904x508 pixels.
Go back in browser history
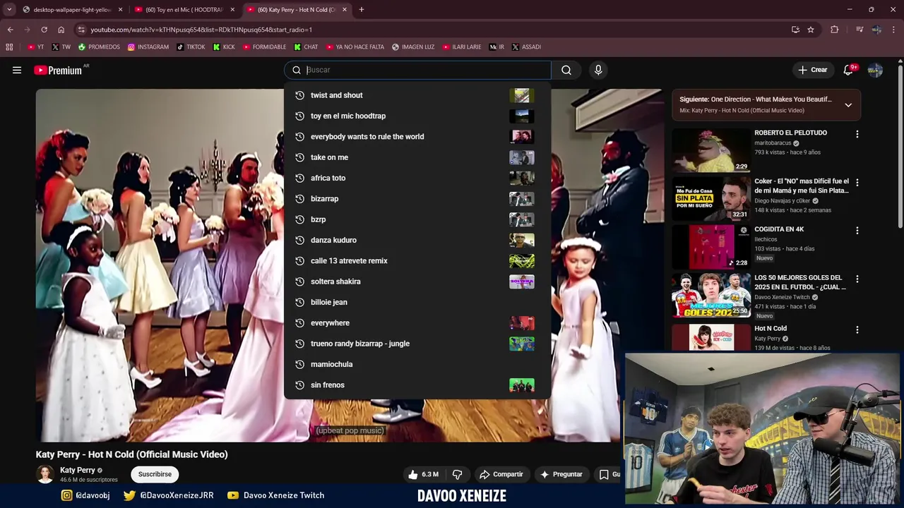point(10,30)
